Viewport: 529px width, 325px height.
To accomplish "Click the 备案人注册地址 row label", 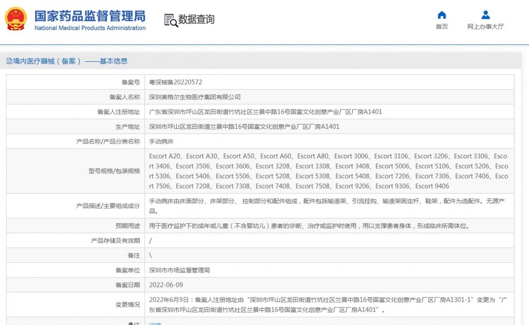I will (x=119, y=112).
